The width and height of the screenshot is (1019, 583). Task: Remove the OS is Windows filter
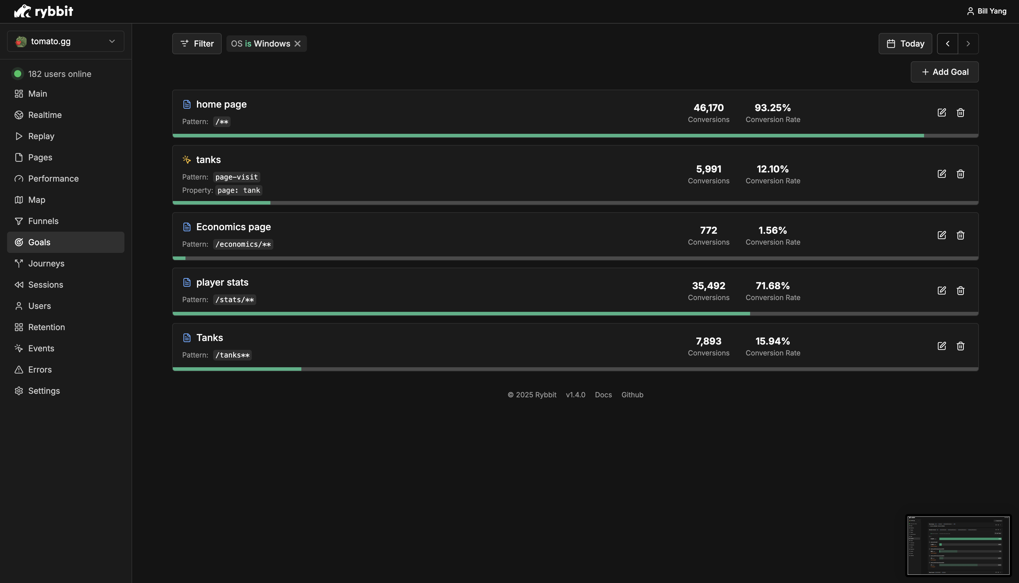point(298,44)
